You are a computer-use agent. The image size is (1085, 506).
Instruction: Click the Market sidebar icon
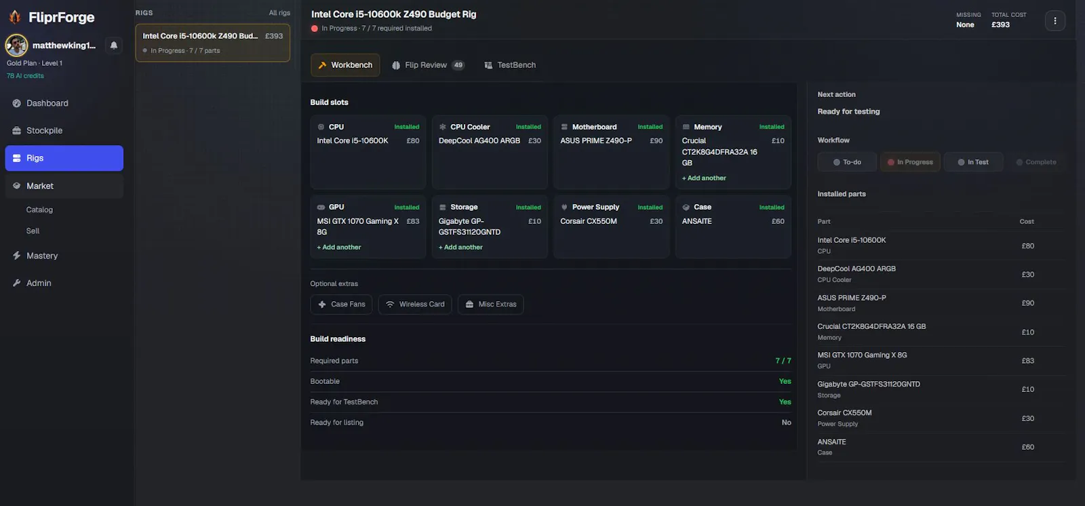coord(17,186)
